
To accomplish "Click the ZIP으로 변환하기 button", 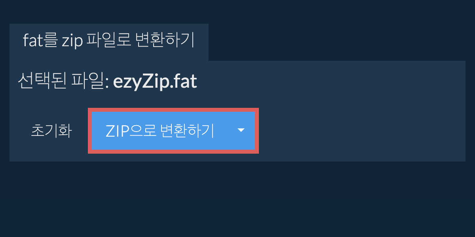I will click(x=160, y=131).
